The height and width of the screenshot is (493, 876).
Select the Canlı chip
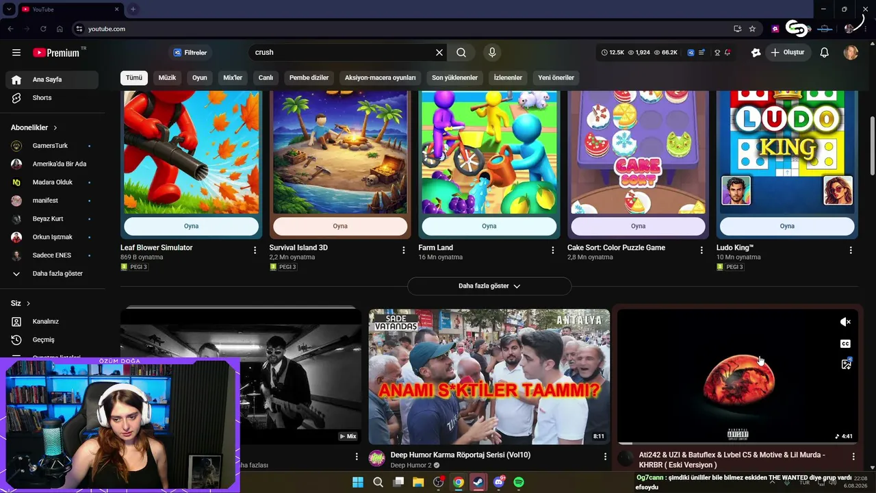(266, 78)
